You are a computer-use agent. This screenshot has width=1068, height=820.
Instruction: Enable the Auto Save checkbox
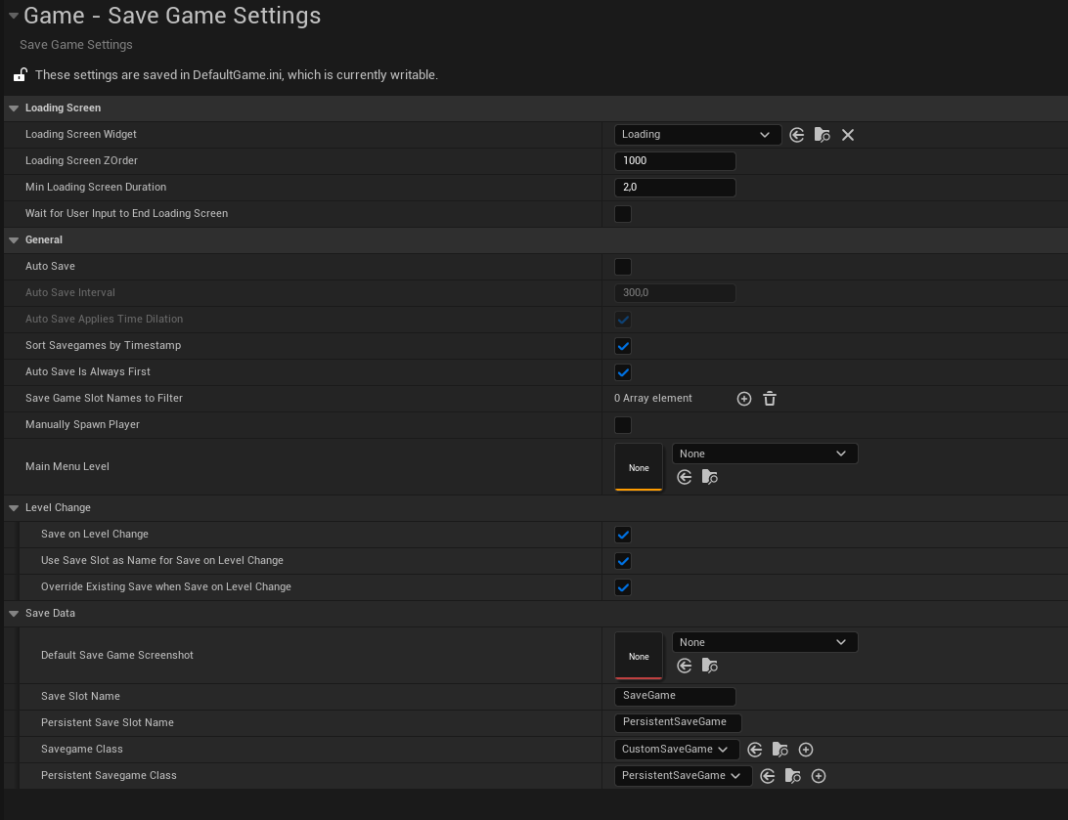point(623,267)
